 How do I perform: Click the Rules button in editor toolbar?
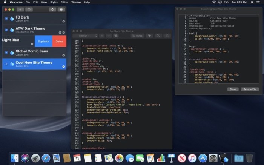click(137, 35)
